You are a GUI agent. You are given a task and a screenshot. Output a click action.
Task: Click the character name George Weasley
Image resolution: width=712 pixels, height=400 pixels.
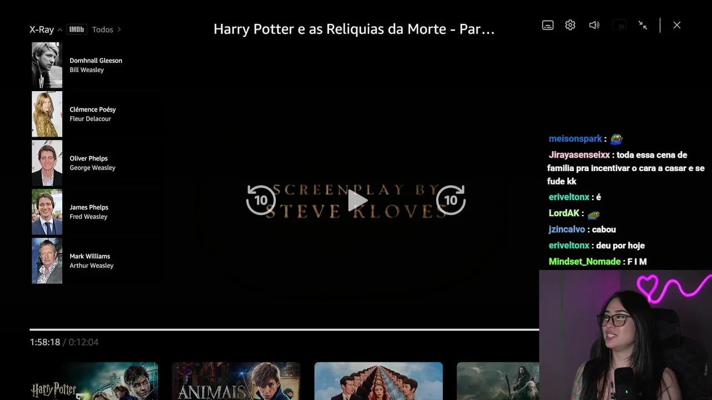click(x=92, y=168)
